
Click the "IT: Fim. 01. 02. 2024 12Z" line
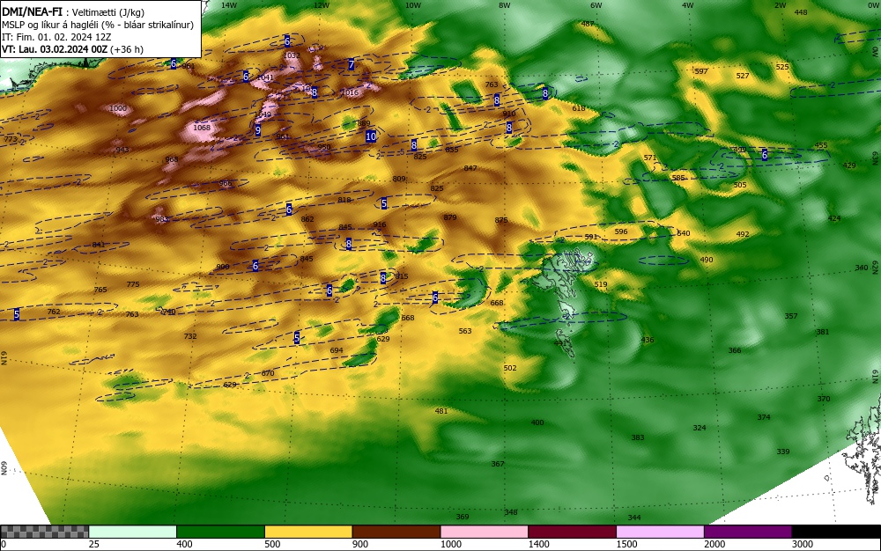56,37
